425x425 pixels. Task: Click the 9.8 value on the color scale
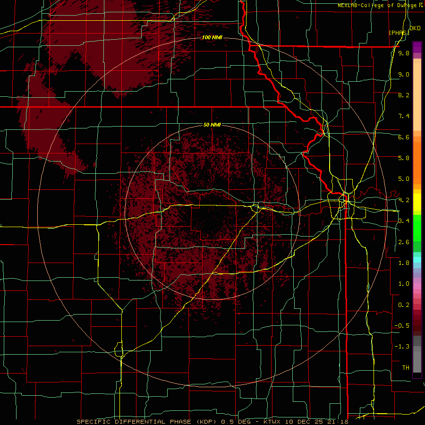tap(404, 53)
